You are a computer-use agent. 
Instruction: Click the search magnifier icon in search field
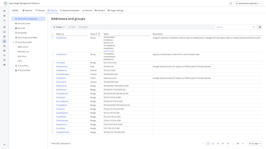(254, 27)
